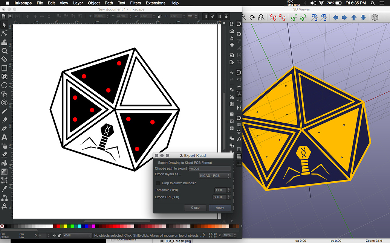Open the Filters menu

pyautogui.click(x=136, y=3)
